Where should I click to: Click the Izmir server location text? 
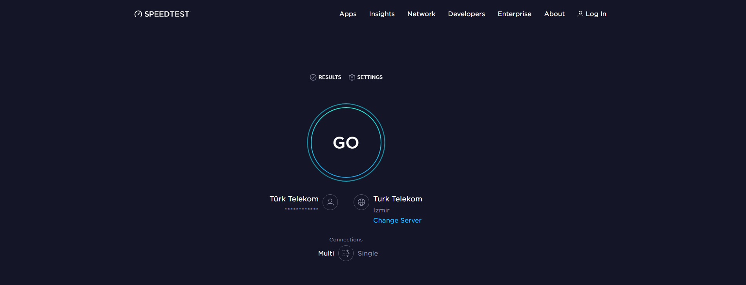tap(381, 210)
